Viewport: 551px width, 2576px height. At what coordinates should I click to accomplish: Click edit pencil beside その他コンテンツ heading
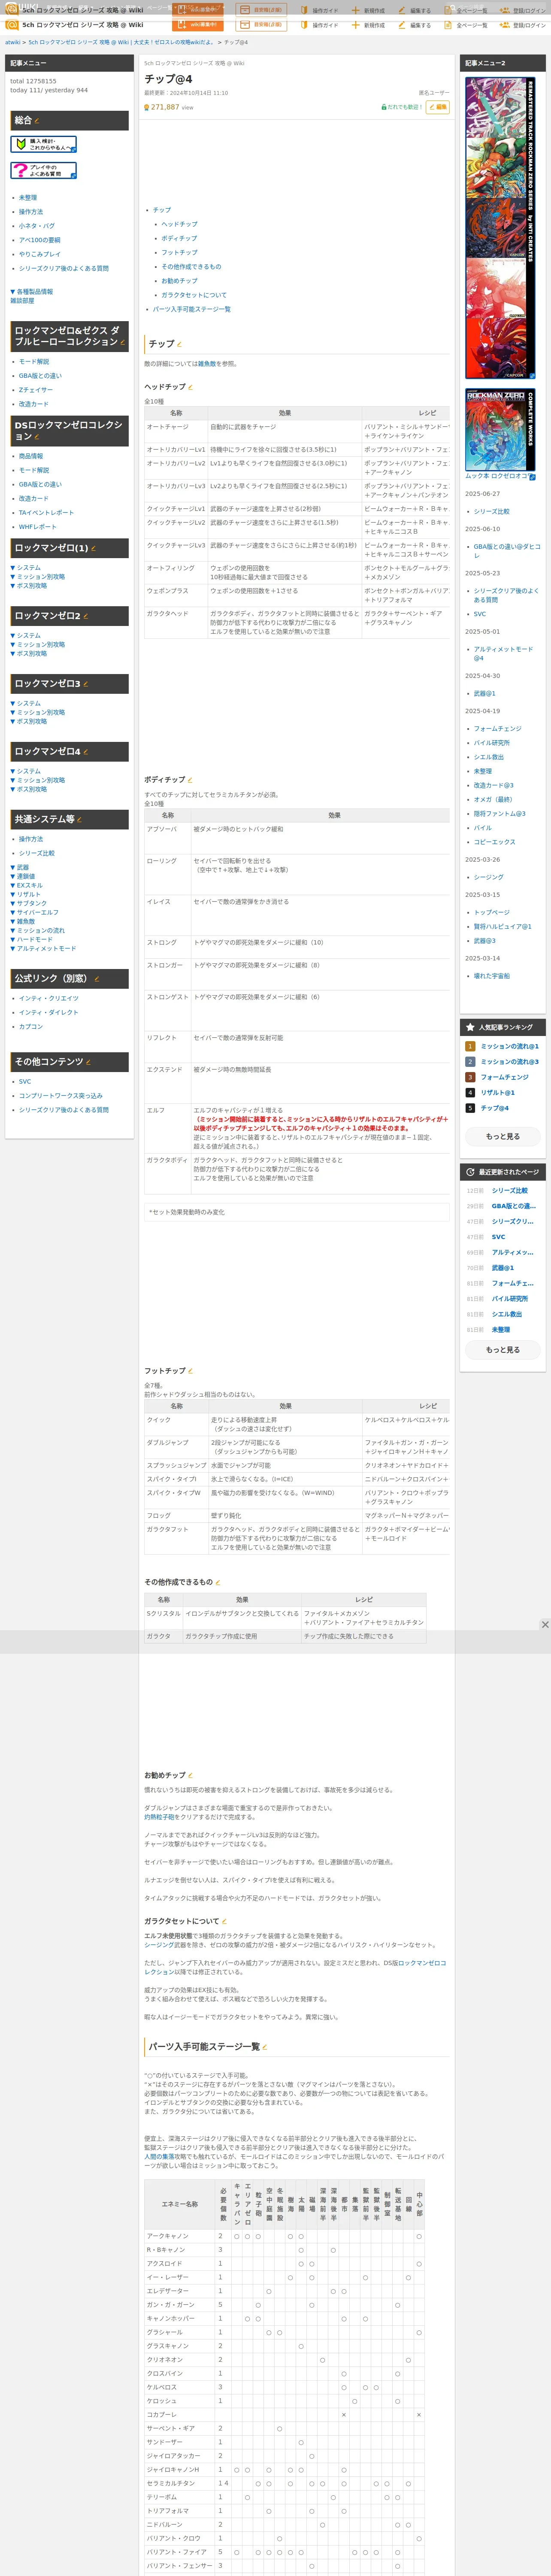tap(89, 1062)
